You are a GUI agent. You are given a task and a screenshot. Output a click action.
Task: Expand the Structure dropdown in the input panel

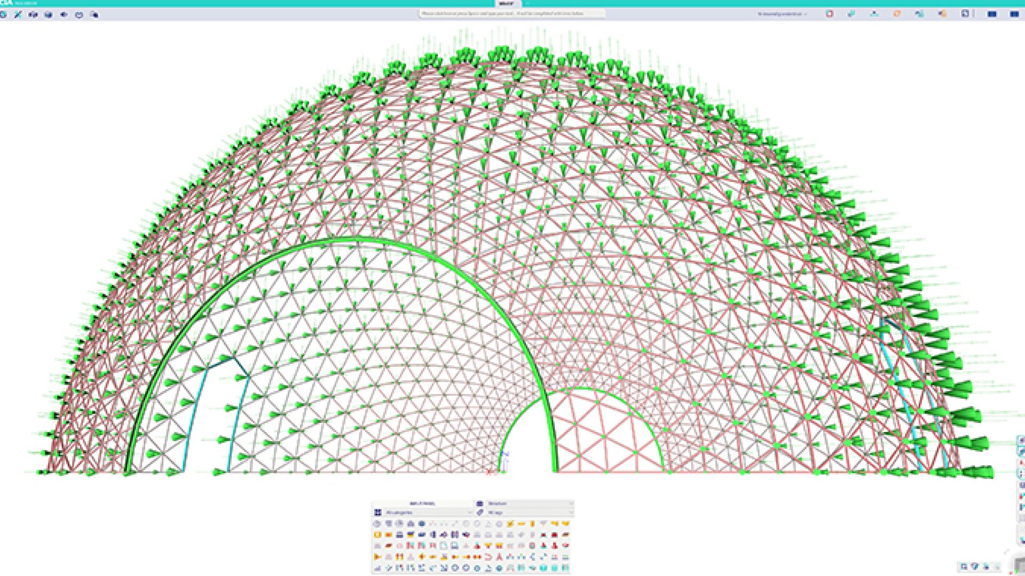click(x=529, y=503)
